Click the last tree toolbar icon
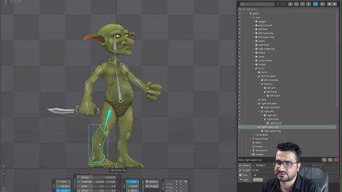 [335, 4]
